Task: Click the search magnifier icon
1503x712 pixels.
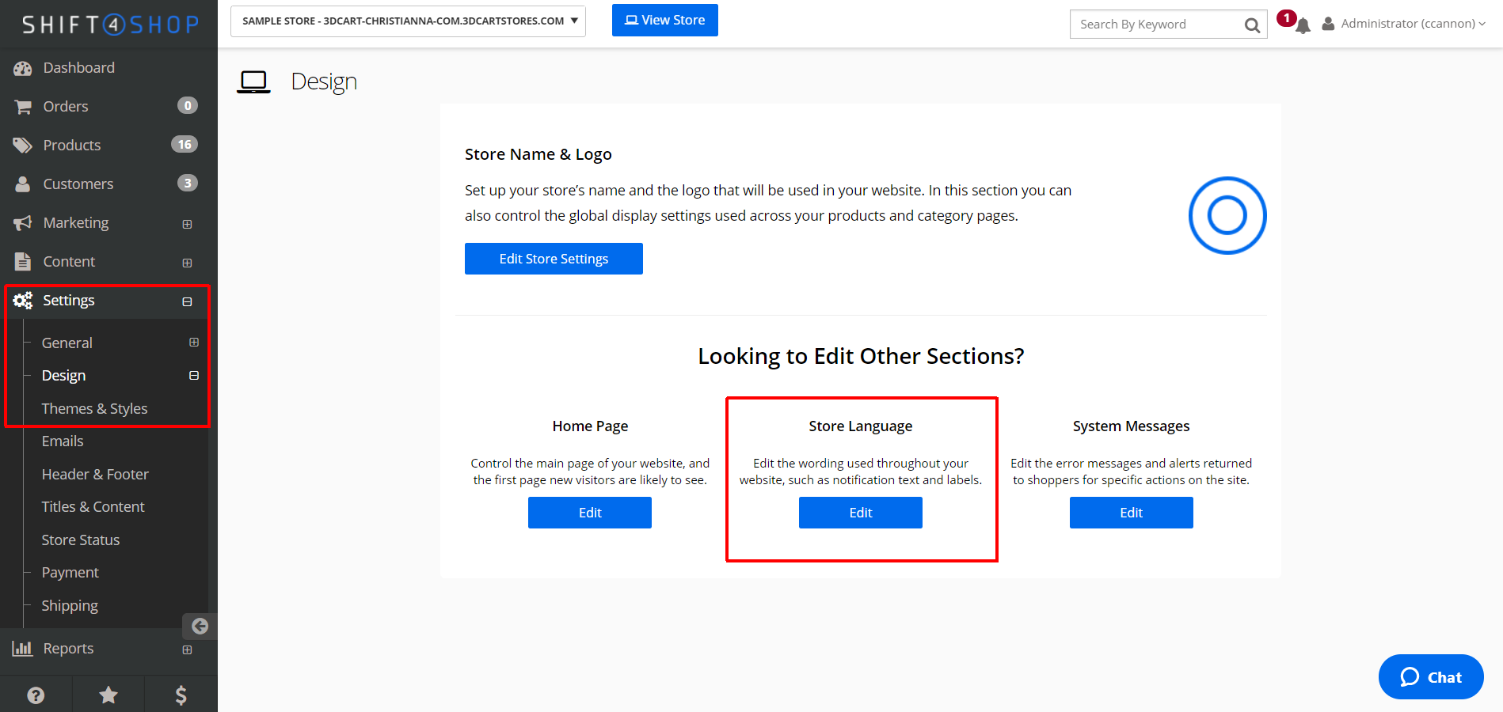Action: [x=1251, y=25]
